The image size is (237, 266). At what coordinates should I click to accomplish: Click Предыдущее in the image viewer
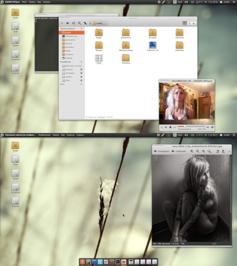pyautogui.click(x=162, y=151)
